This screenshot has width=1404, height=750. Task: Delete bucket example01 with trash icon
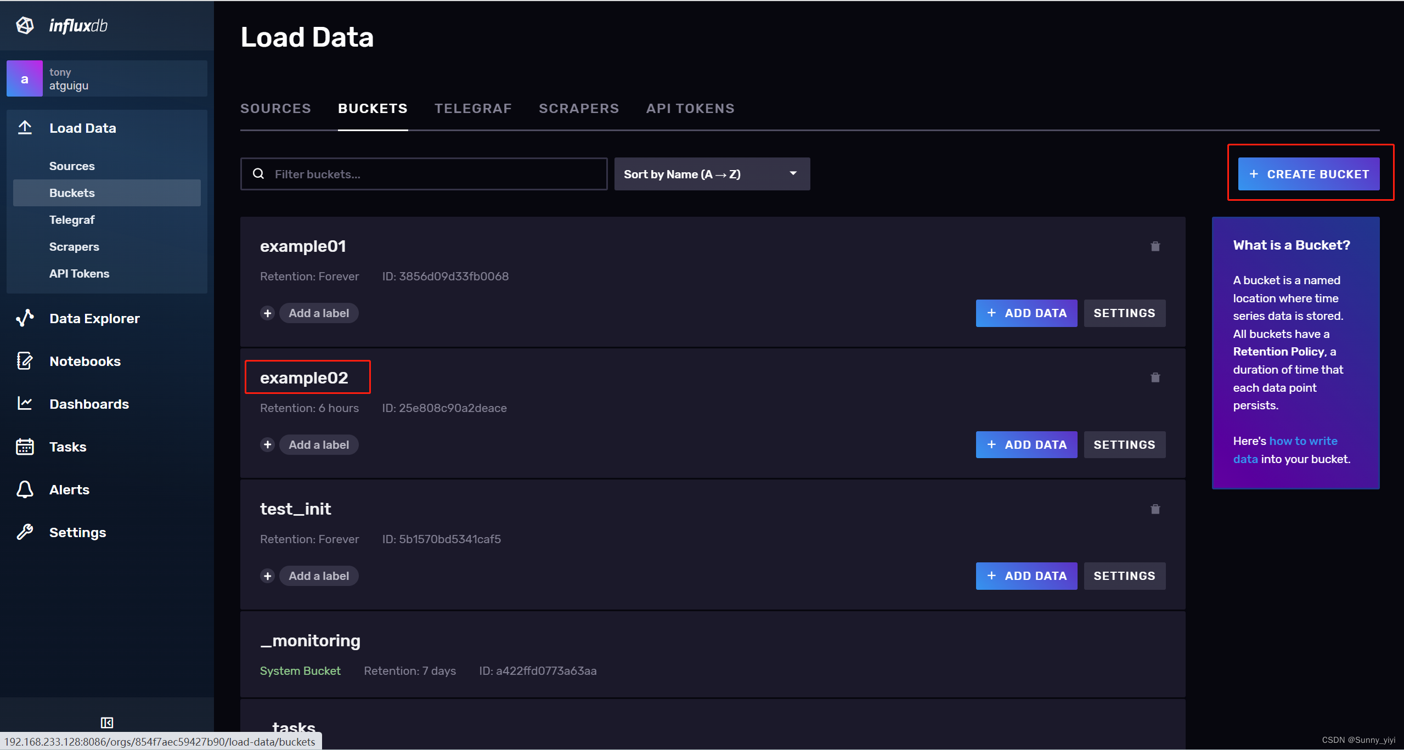[x=1155, y=246]
